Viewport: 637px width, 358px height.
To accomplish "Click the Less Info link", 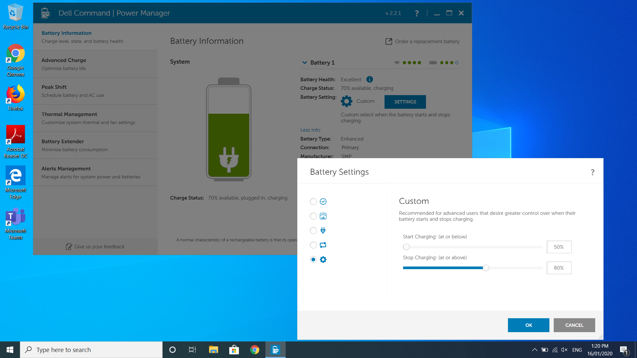I will [x=310, y=130].
